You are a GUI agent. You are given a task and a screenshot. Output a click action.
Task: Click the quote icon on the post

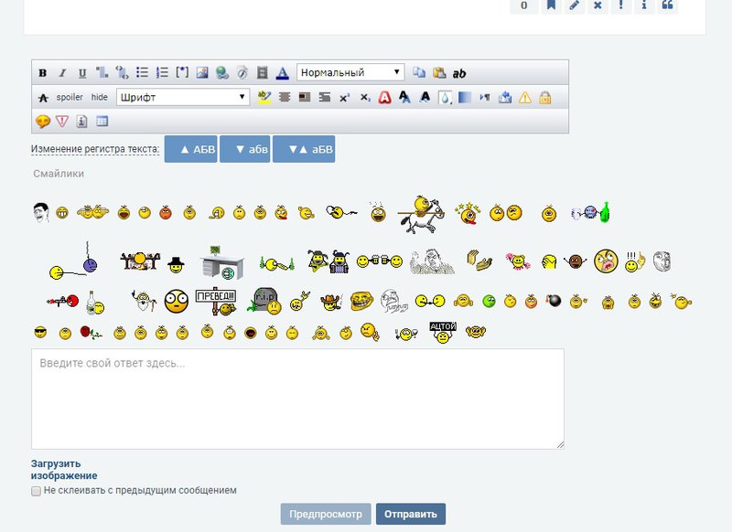[x=668, y=5]
